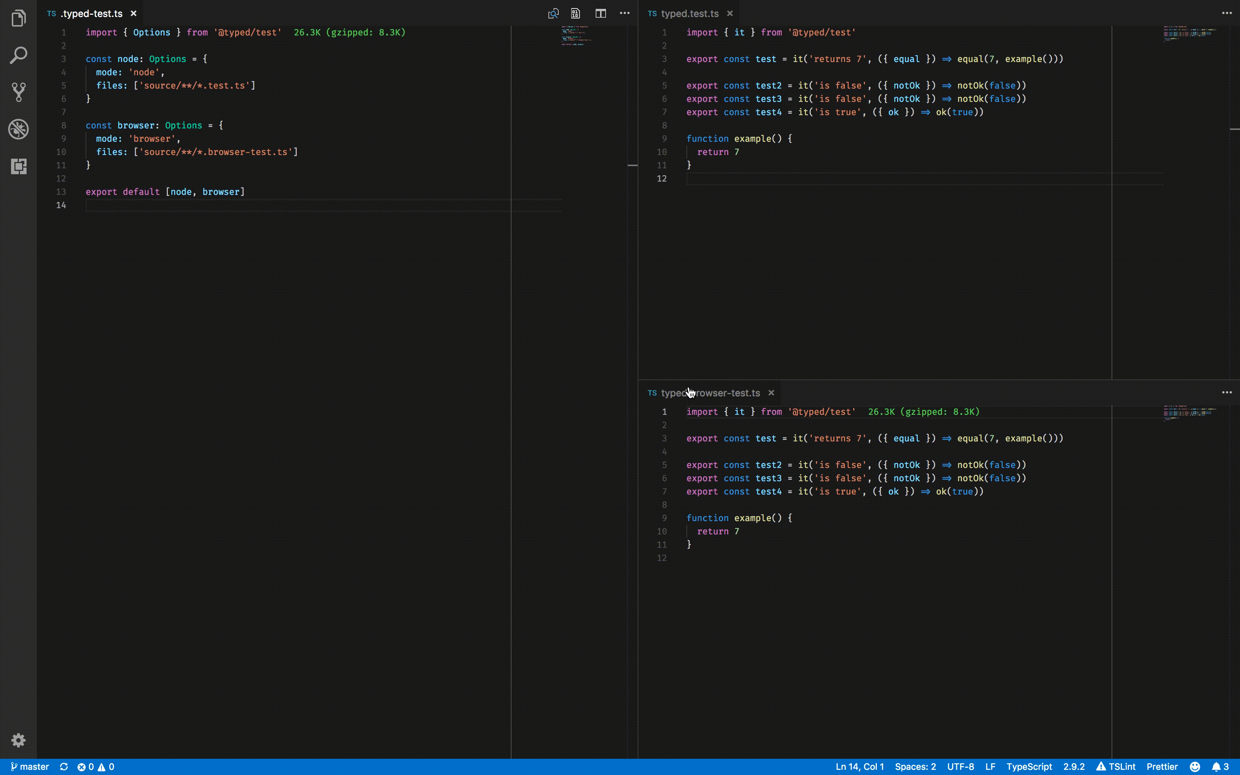Viewport: 1240px width, 775px height.
Task: Open the Debug view in activity bar
Action: (x=18, y=129)
